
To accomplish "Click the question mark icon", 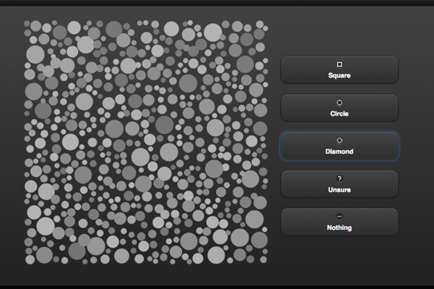I will 340,179.
